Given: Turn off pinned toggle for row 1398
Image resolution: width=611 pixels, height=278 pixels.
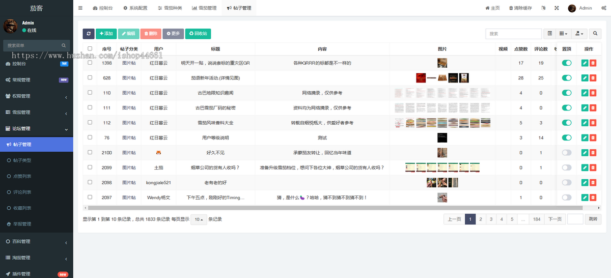Looking at the screenshot, I should tap(567, 63).
